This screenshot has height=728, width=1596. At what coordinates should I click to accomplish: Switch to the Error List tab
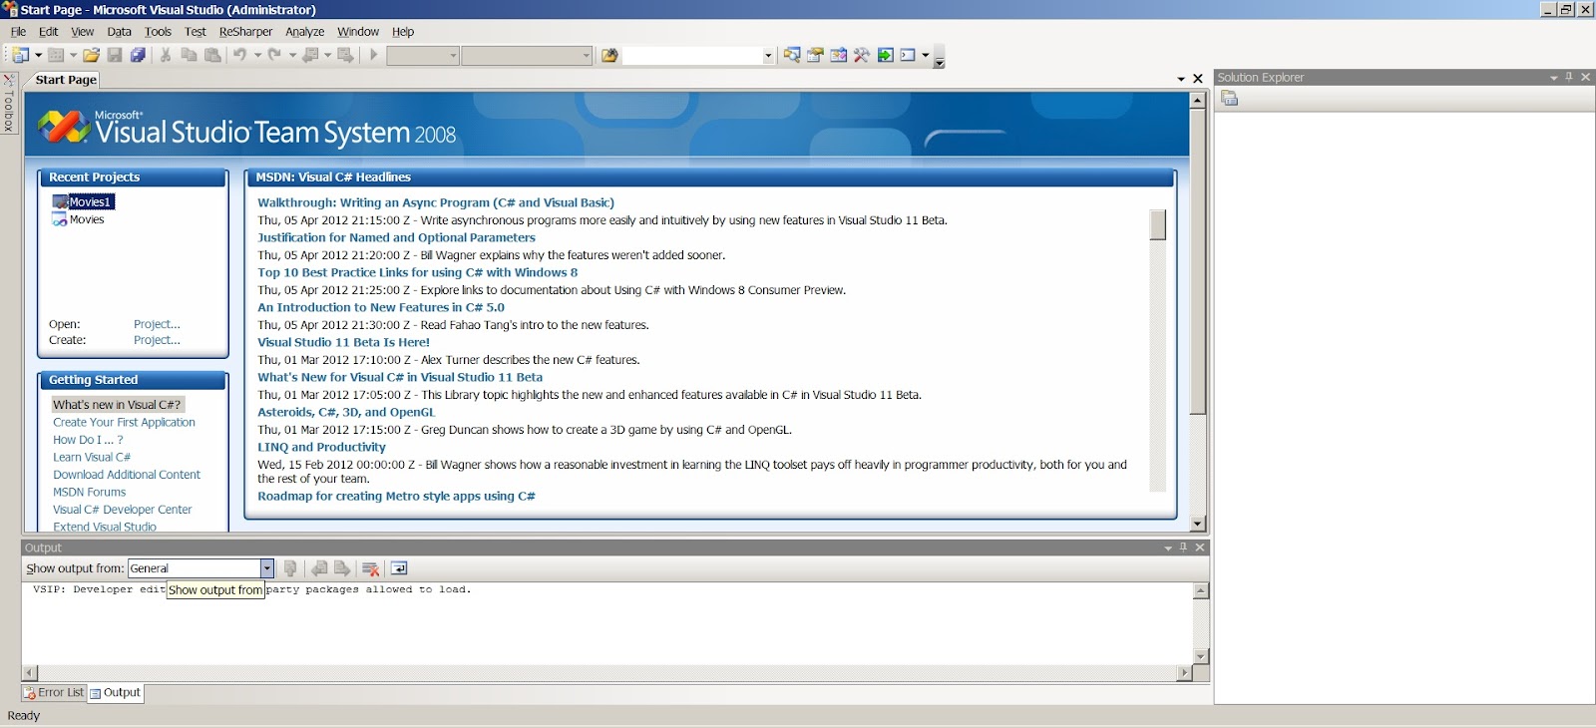pyautogui.click(x=54, y=693)
